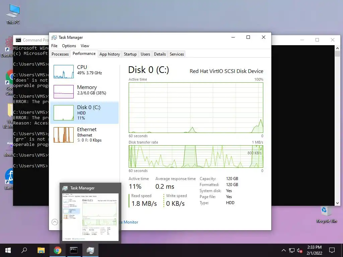The width and height of the screenshot is (343, 257).
Task: Click Command Prompt scrollbar up arrow
Action: 337,48
